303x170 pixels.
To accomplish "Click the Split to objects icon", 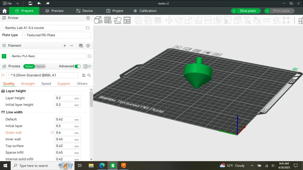I will coord(138,20).
